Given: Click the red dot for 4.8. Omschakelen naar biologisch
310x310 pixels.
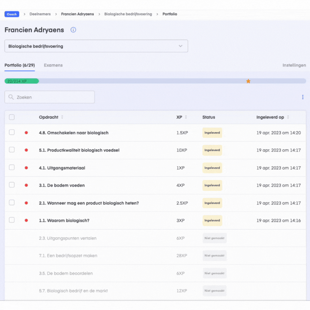Looking at the screenshot, I should 26,133.
